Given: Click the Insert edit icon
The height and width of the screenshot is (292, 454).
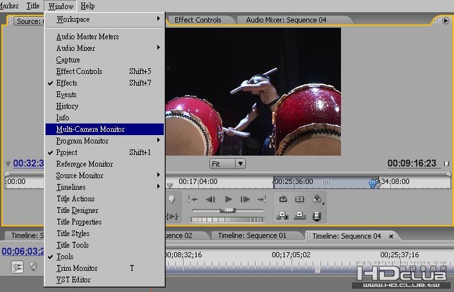Looking at the screenshot, I should pyautogui.click(x=283, y=215).
